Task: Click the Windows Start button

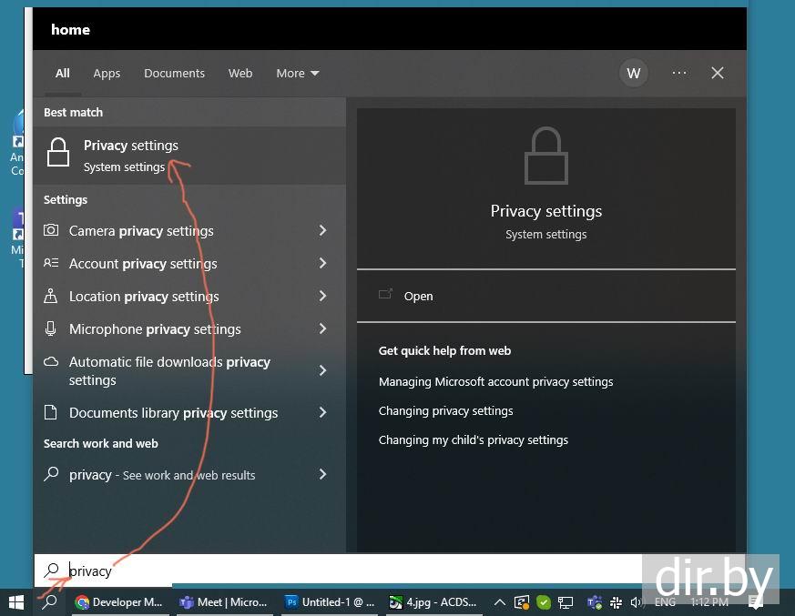Action: coord(15,601)
